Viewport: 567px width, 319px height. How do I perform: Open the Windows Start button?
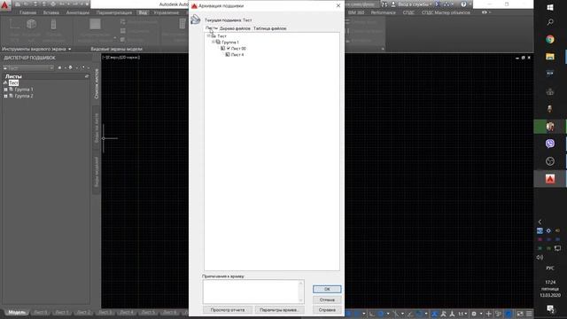[550, 7]
